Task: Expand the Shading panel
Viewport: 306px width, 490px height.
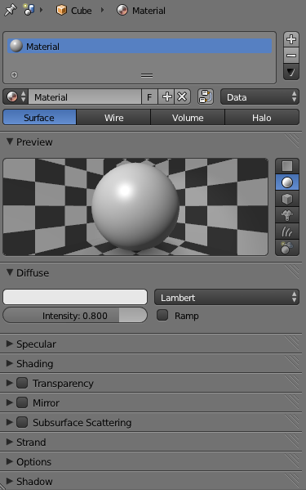Action: (10, 363)
